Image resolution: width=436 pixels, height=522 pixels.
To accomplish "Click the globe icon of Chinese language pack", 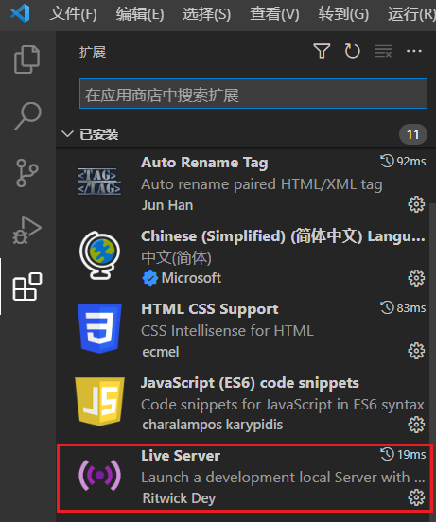I will pos(99,255).
